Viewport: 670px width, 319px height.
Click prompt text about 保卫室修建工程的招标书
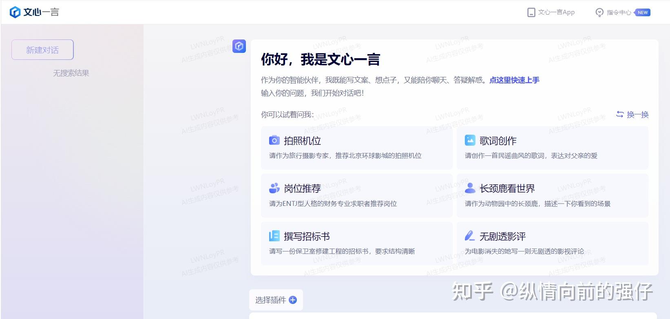point(342,251)
